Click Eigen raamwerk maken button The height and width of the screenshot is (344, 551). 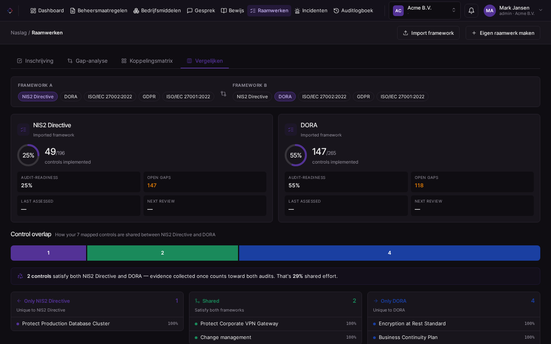[503, 33]
